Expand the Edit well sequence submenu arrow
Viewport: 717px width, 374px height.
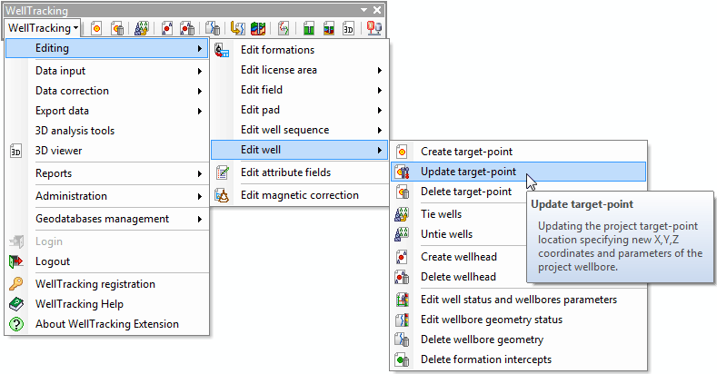coord(380,131)
